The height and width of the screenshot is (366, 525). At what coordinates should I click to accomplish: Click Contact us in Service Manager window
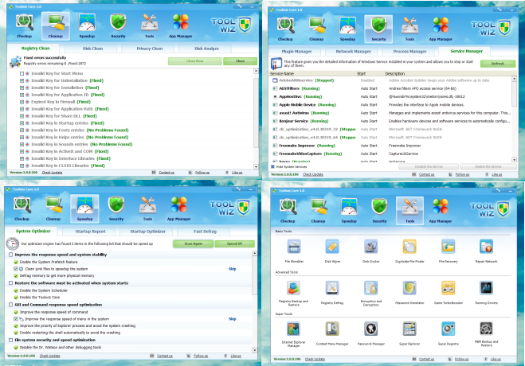pyautogui.click(x=426, y=174)
